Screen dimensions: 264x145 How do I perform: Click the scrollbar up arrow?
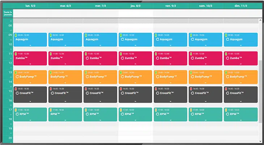click(260, 20)
